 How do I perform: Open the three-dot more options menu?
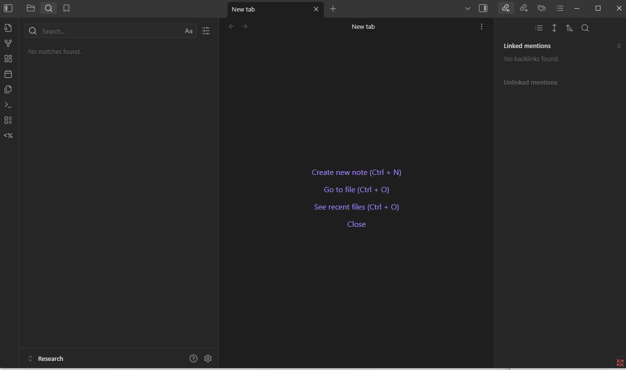click(482, 26)
